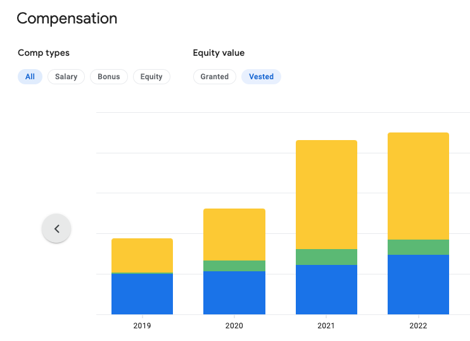The width and height of the screenshot is (470, 341).
Task: Click the green segment in the 2020 bar
Action: [234, 266]
